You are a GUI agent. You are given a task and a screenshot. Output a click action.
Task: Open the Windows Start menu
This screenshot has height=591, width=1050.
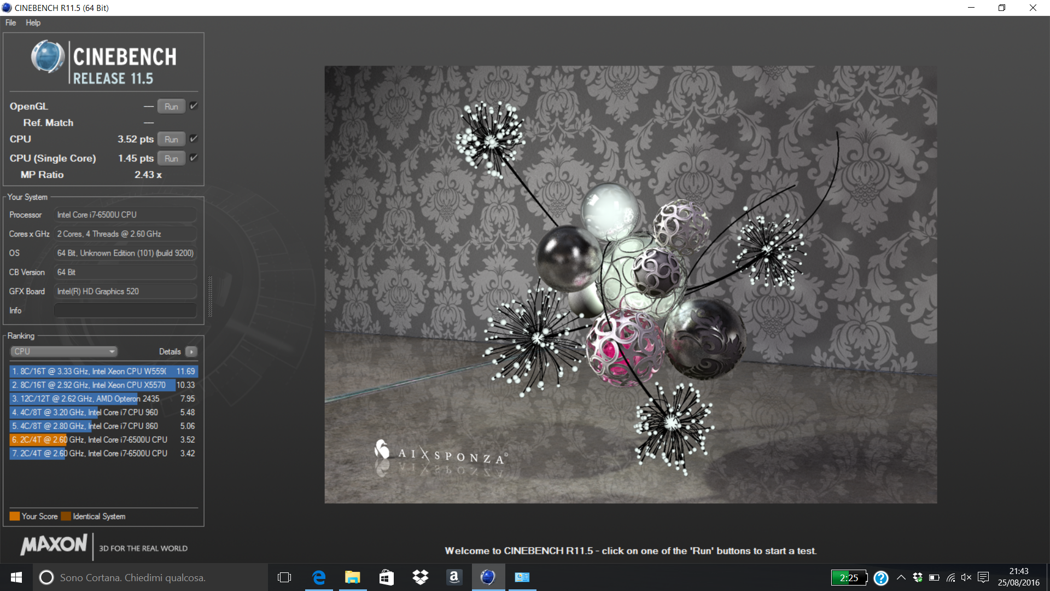click(x=16, y=577)
